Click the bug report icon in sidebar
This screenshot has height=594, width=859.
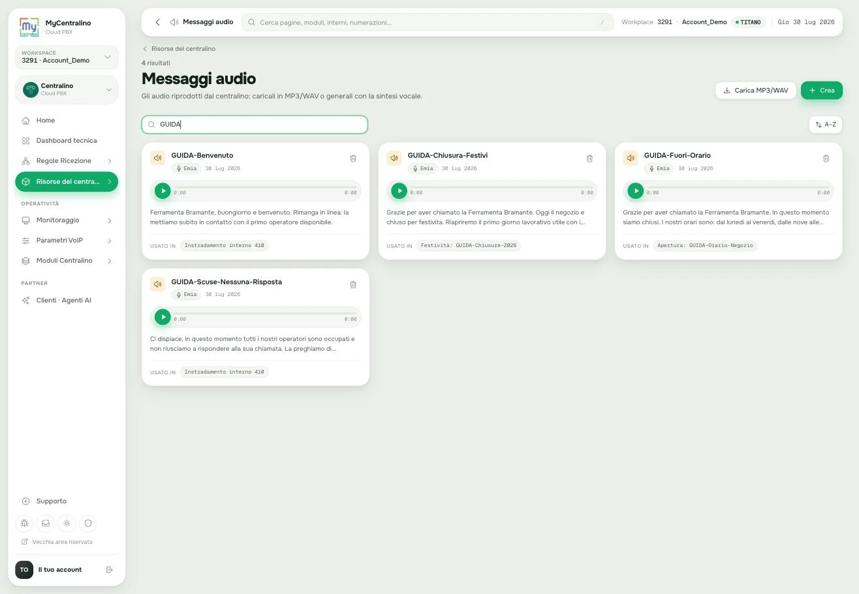tap(25, 523)
